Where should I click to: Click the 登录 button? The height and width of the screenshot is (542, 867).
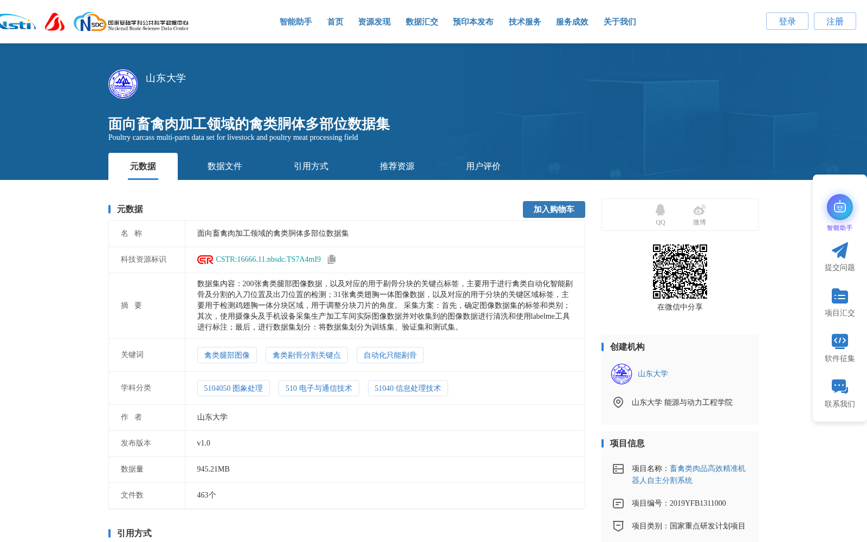pyautogui.click(x=787, y=21)
